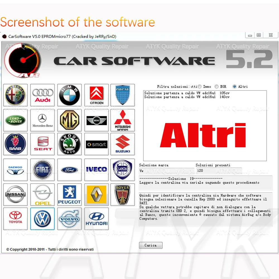Image resolution: width=279 pixels, height=279 pixels.
Task: Open the Dacia brand logo
Action: click(122, 95)
